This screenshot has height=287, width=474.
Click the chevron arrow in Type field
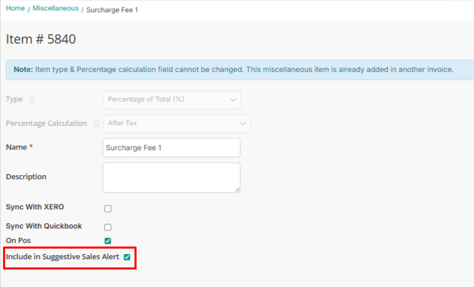pos(233,100)
